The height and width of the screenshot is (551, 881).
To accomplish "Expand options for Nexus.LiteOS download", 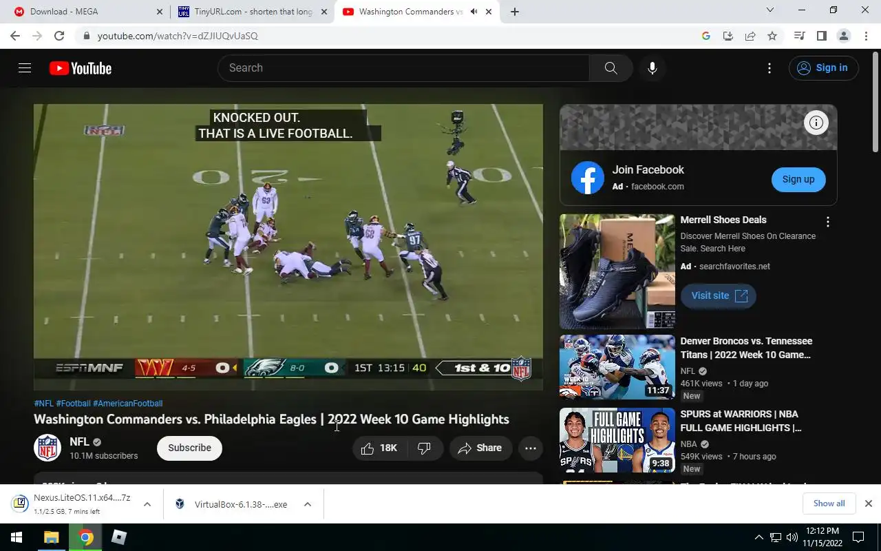I will coord(147,504).
